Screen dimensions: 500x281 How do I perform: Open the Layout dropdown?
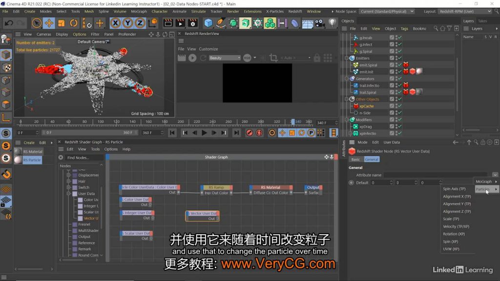(465, 12)
